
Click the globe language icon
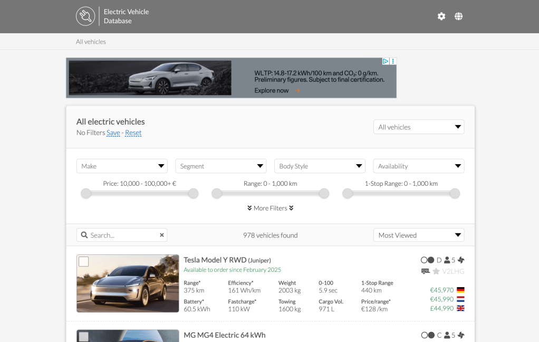[x=458, y=16]
